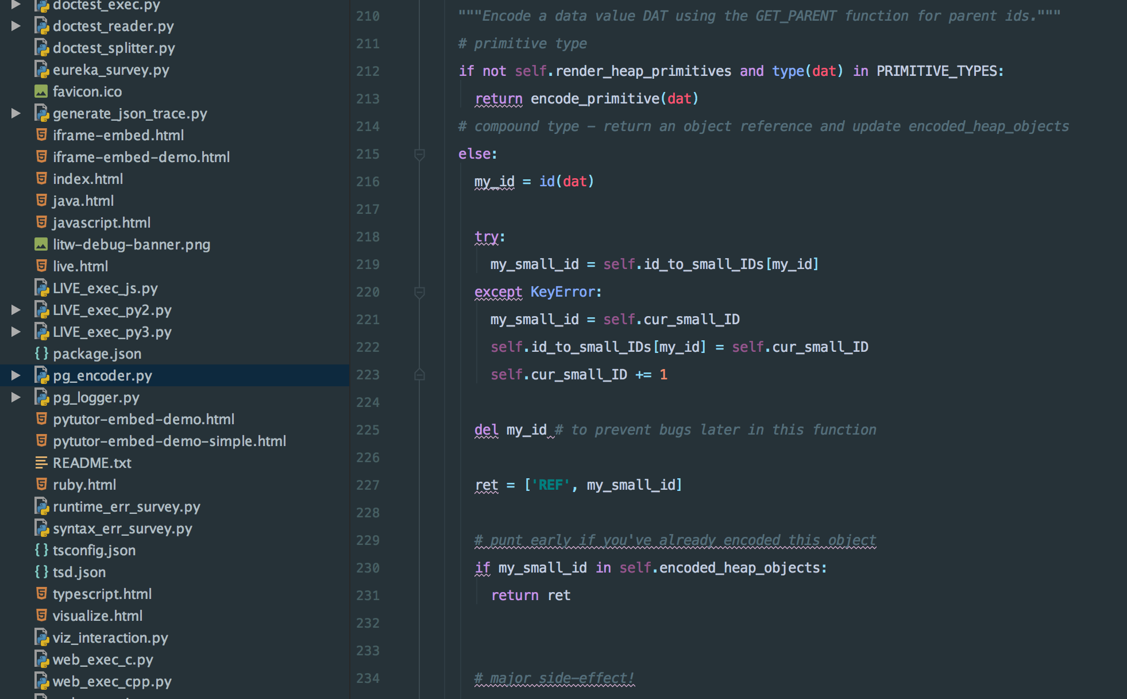Expand the pg_logger.py tree arrow
The height and width of the screenshot is (699, 1127).
coord(16,397)
